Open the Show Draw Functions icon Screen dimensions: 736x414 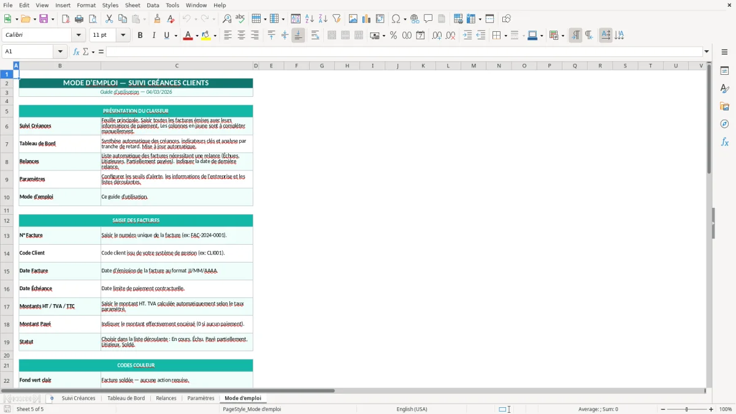[506, 19]
